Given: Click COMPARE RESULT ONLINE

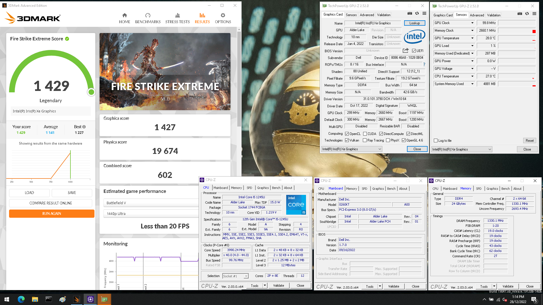Looking at the screenshot, I should (51, 203).
